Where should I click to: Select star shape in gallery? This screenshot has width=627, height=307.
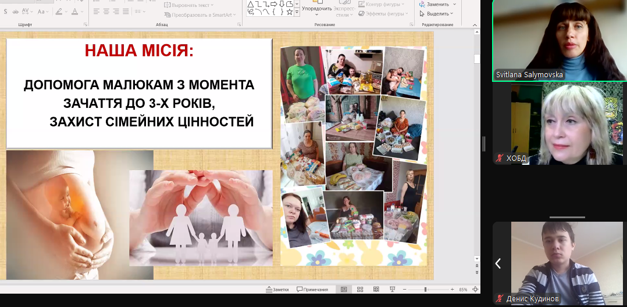click(290, 12)
